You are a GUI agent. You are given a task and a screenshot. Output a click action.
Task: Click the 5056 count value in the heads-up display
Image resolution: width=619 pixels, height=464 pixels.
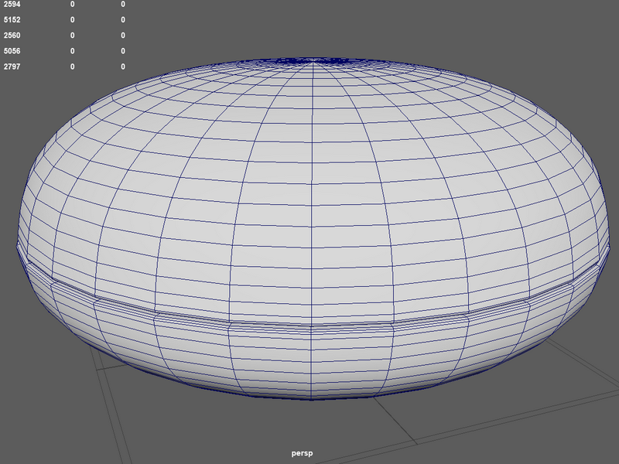tap(12, 51)
